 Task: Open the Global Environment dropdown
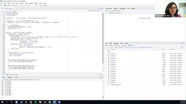[115, 13]
